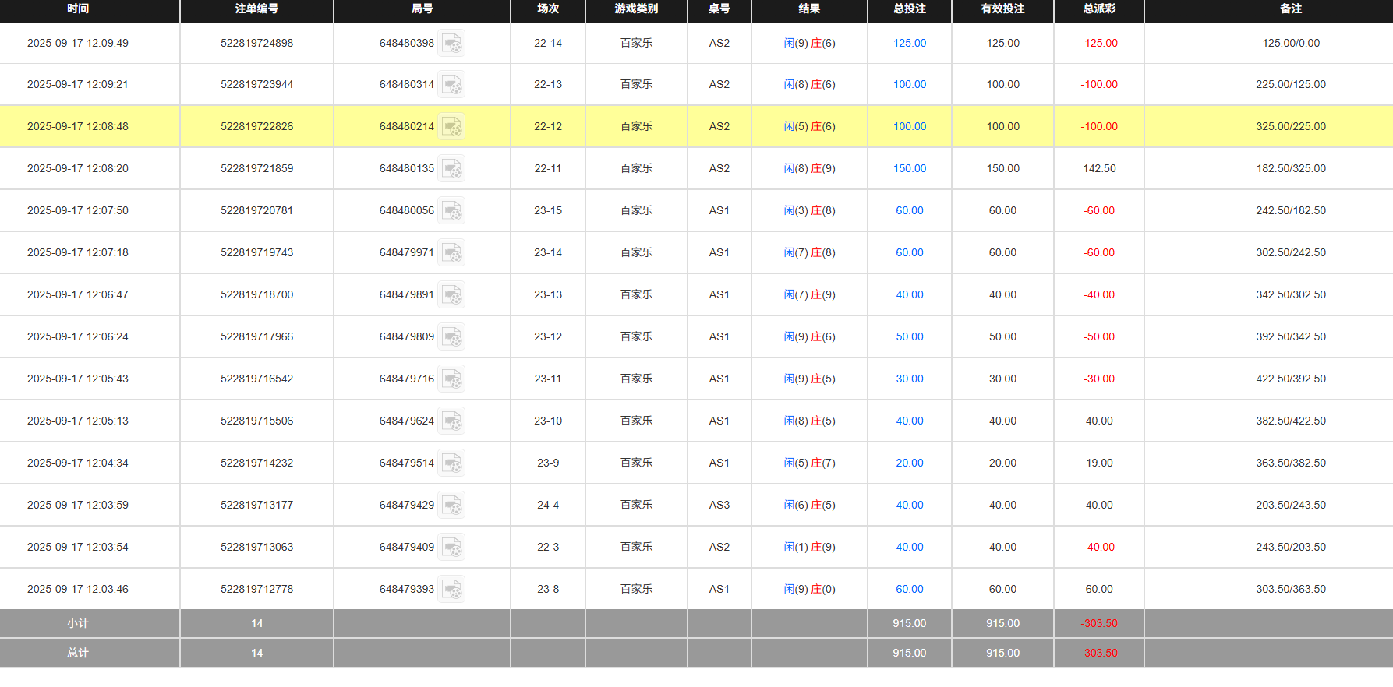
Task: Select order number 522819722826 in highlighted row
Action: 256,127
